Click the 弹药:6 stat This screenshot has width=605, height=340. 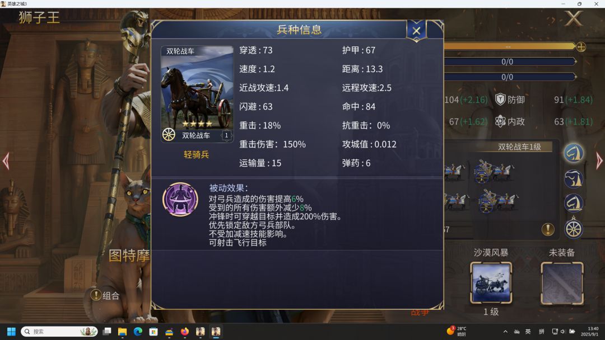pos(356,163)
